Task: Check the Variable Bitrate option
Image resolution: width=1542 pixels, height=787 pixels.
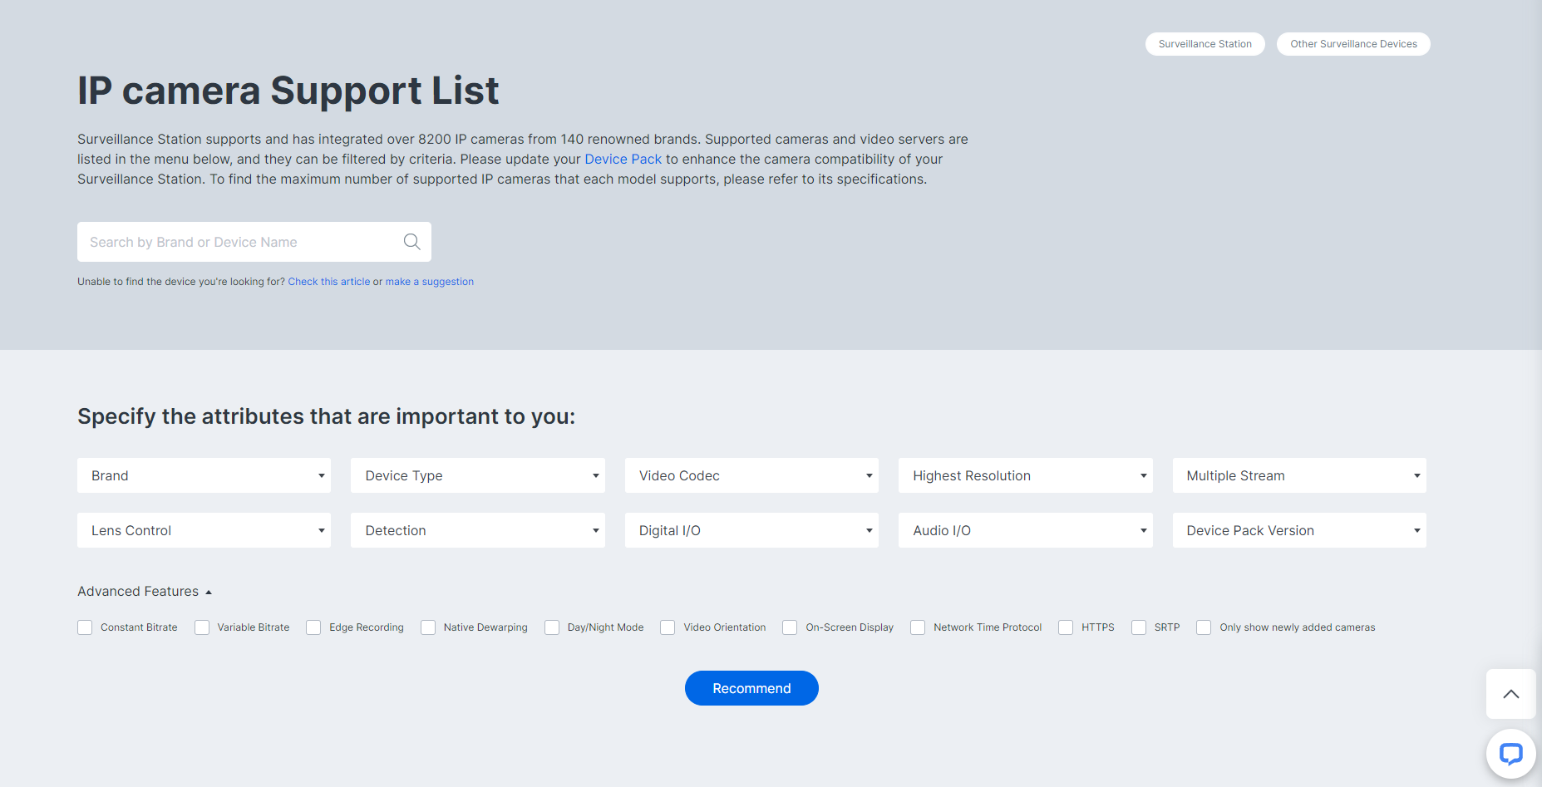Action: (202, 627)
